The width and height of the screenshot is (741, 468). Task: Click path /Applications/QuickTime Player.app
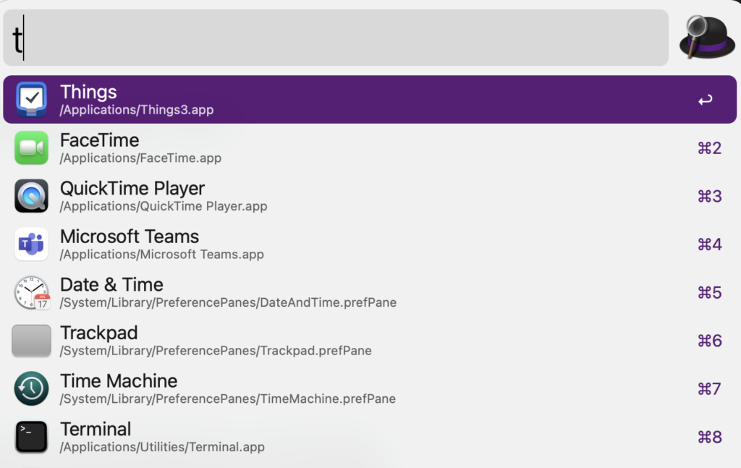(164, 206)
